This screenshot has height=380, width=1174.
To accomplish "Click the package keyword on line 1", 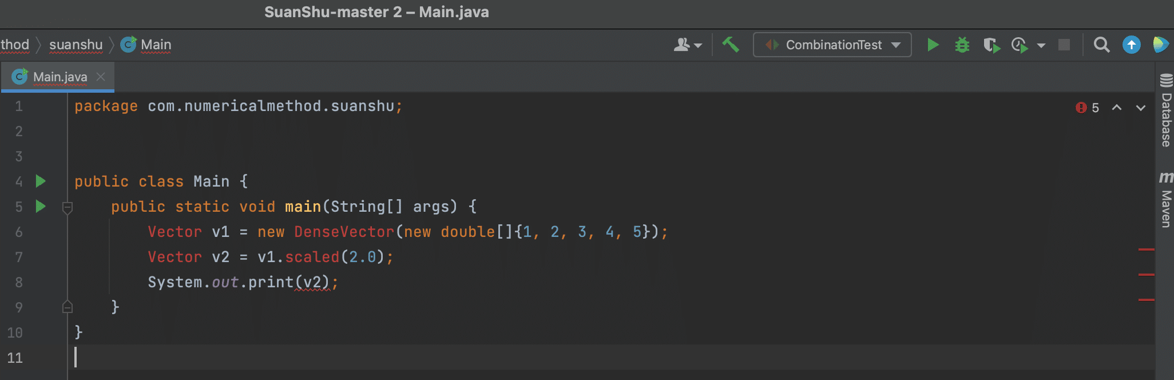I will click(106, 106).
